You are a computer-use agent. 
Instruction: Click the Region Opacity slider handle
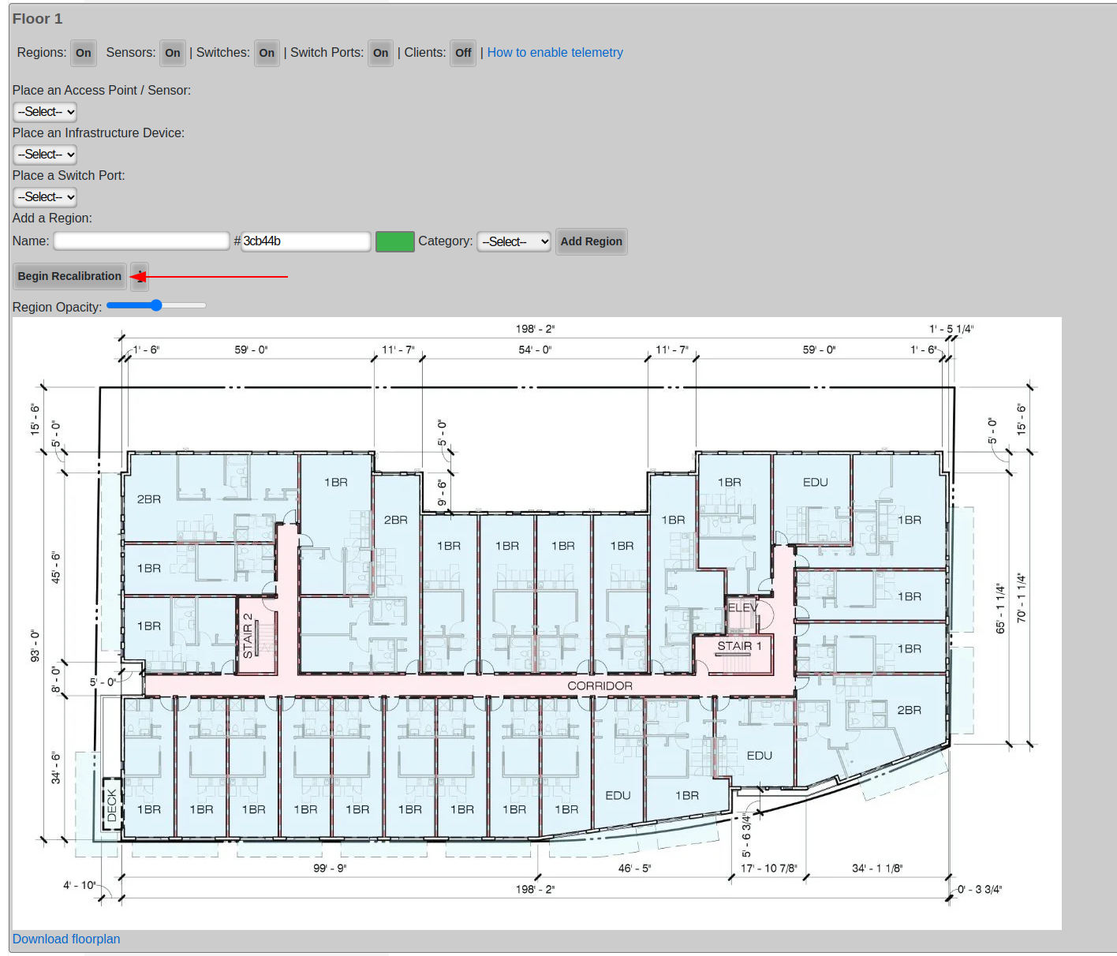[156, 305]
